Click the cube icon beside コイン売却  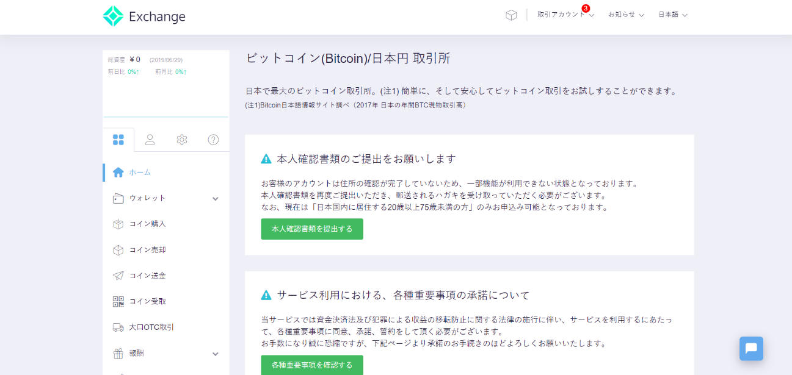coord(118,250)
